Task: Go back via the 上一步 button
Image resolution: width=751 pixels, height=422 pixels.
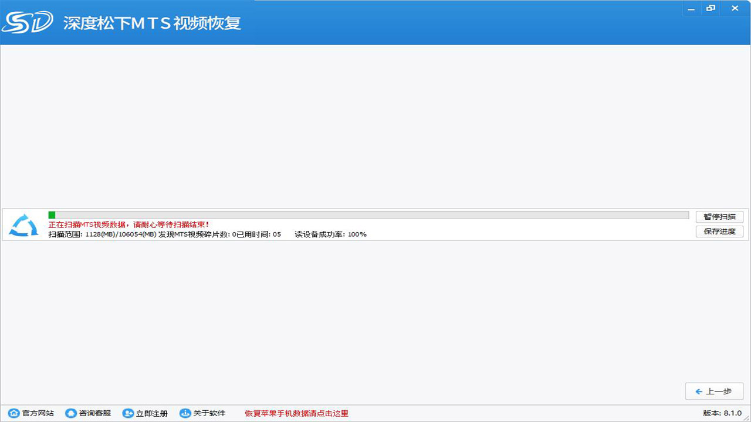Action: [714, 392]
